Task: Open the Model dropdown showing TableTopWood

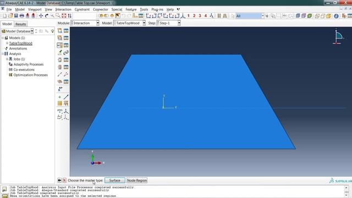Action: 130,23
